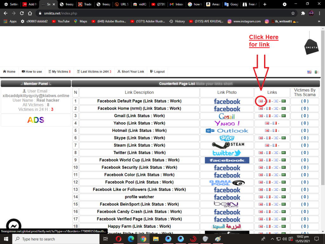Open the How to use menu item
This screenshot has height=244, width=325.
[x=32, y=71]
